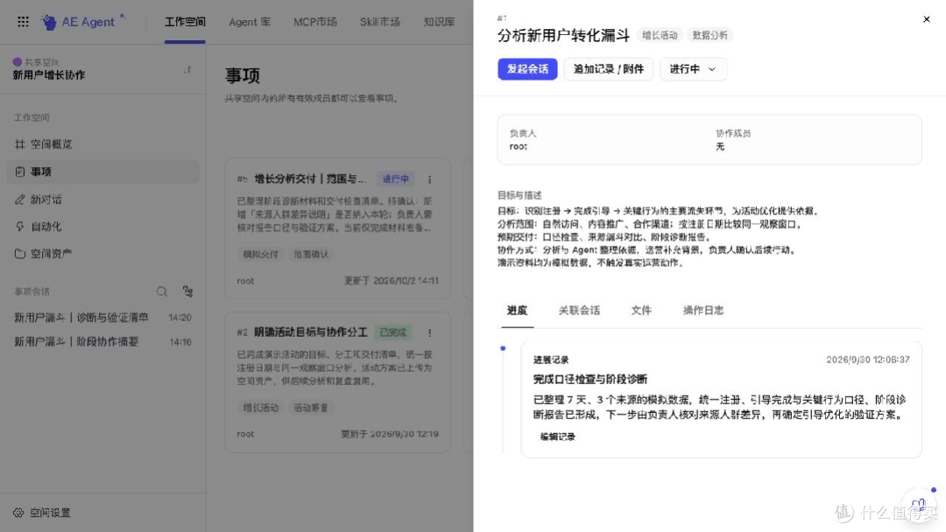Image resolution: width=946 pixels, height=532 pixels.
Task: Click 编辑记录 link in progress card
Action: [557, 437]
